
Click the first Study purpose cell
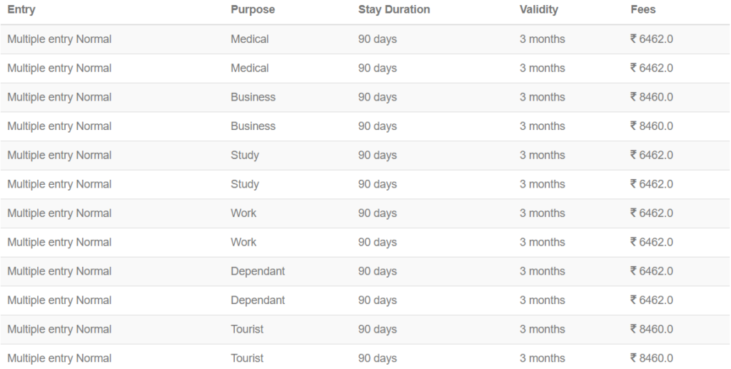click(x=245, y=156)
